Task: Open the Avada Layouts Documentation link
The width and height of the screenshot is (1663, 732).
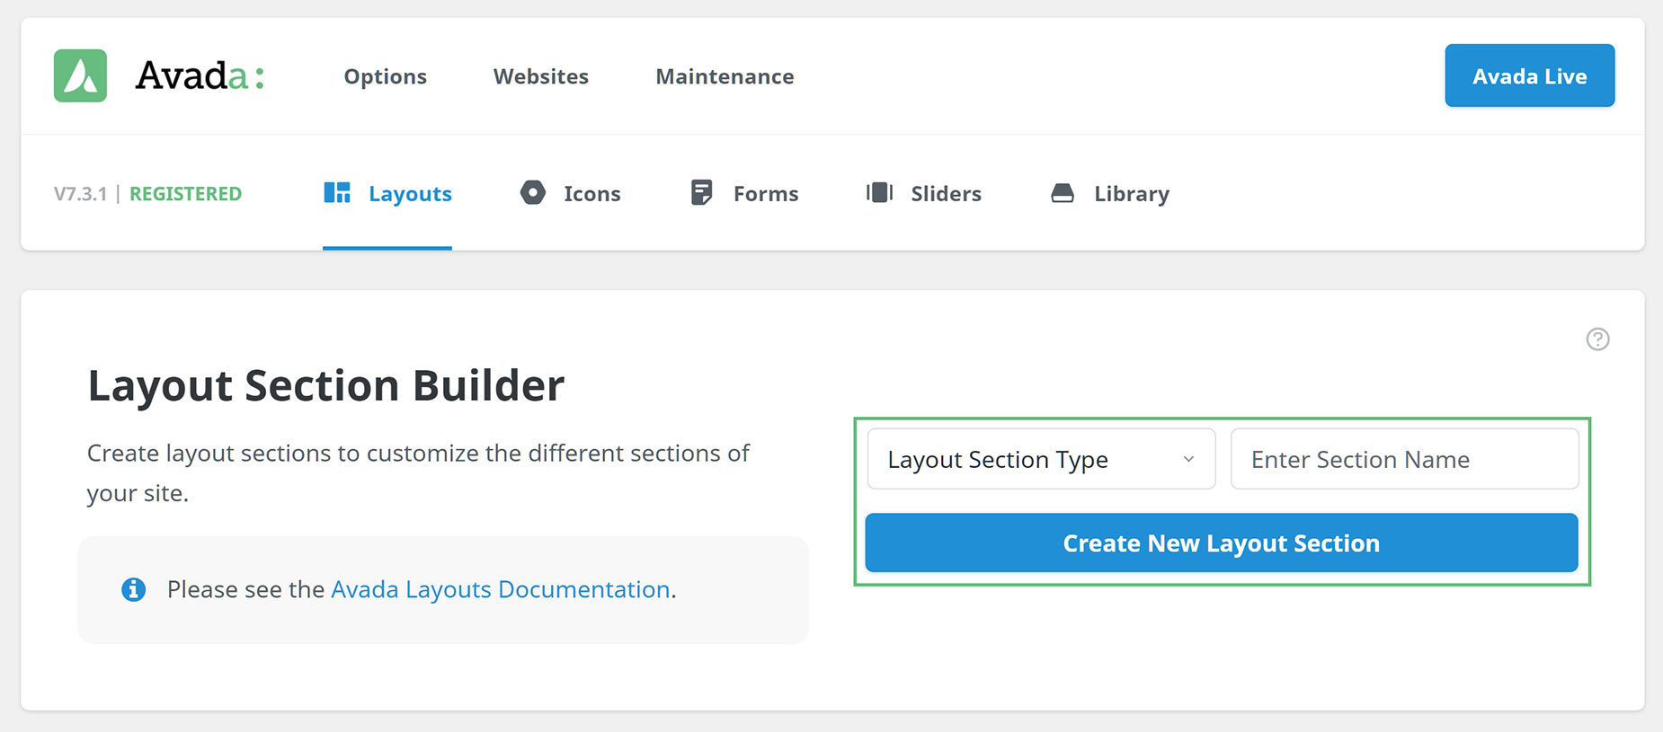Action: click(501, 589)
